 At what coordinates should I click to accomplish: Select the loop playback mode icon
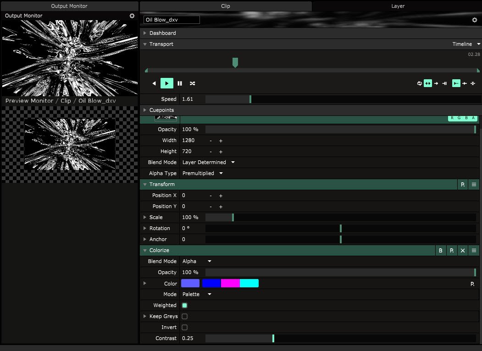(x=419, y=83)
